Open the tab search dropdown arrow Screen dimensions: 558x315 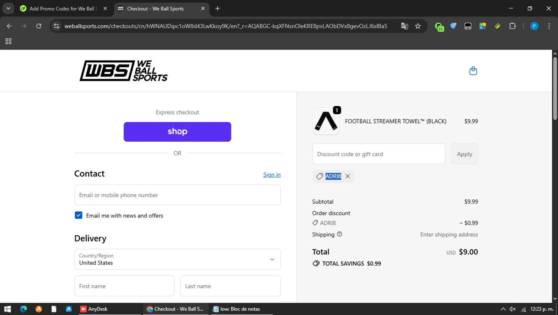[8, 8]
